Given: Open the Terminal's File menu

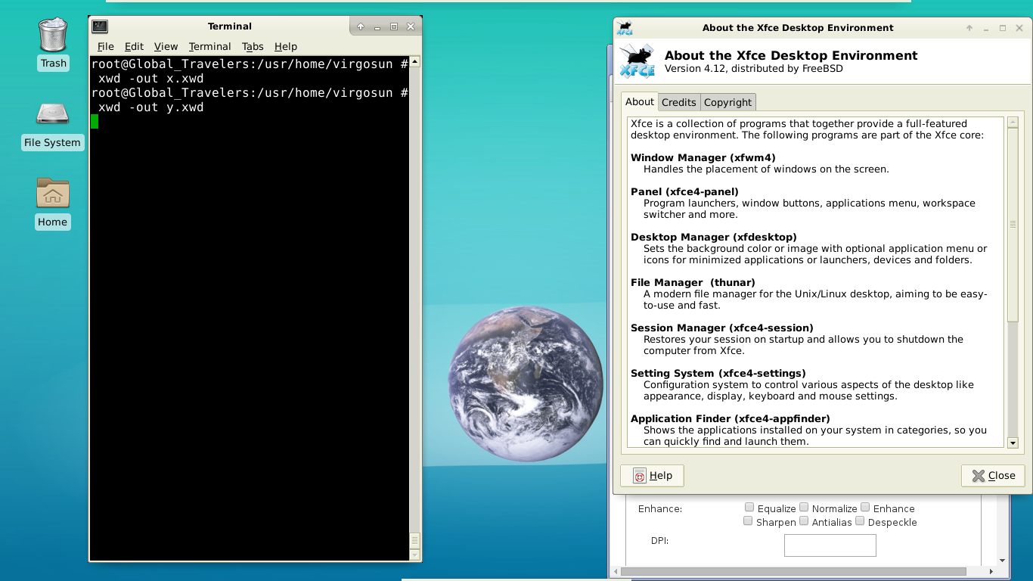Looking at the screenshot, I should (x=105, y=46).
